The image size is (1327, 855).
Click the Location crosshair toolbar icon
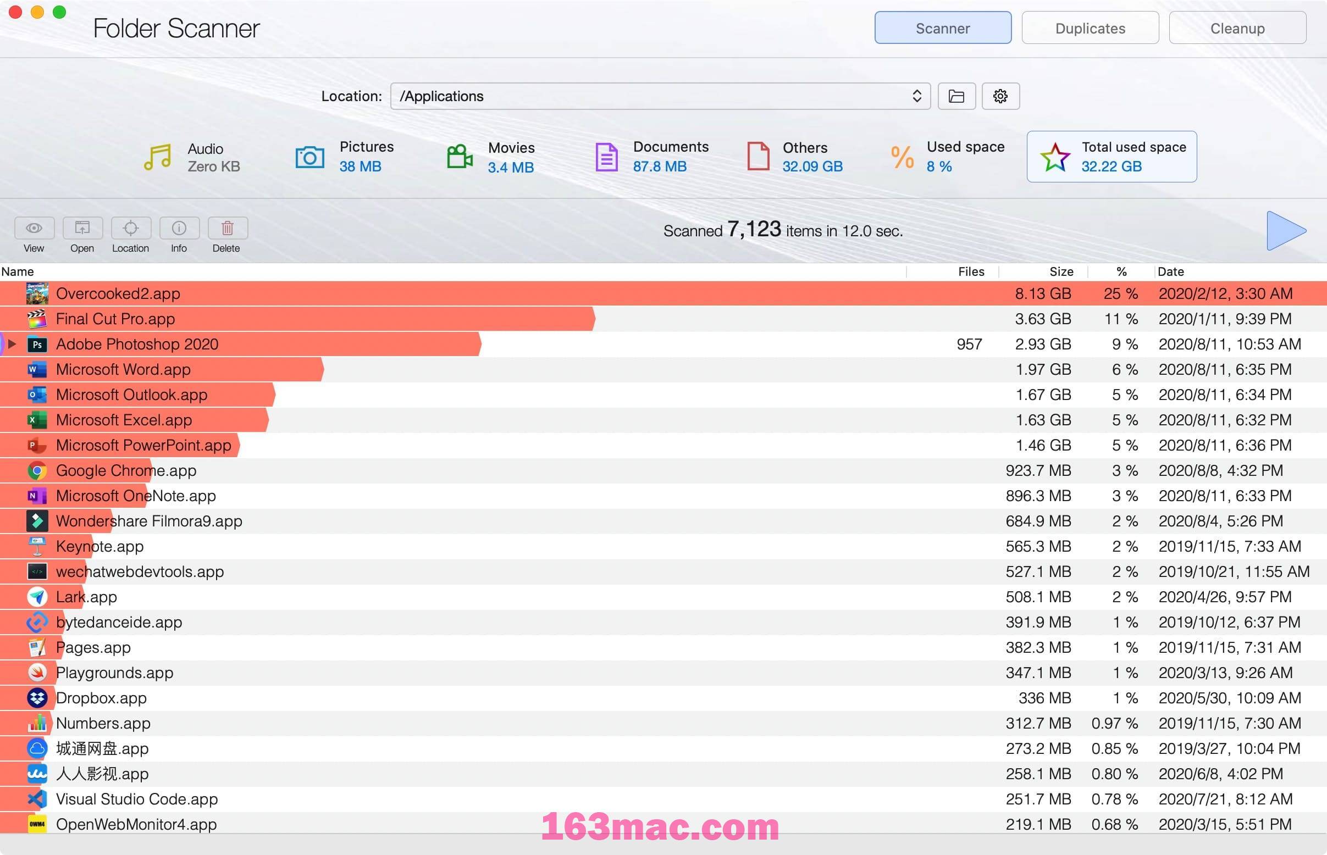coord(130,227)
